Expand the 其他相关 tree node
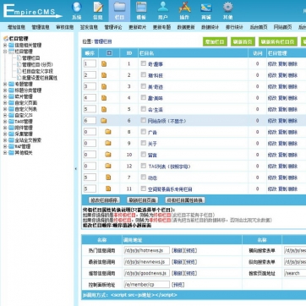The width and height of the screenshot is (306, 306). point(5,153)
